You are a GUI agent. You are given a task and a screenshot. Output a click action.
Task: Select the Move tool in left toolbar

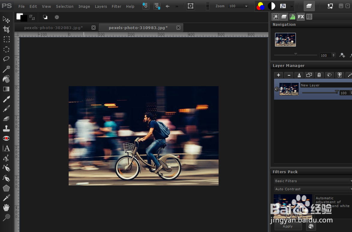(x=6, y=20)
